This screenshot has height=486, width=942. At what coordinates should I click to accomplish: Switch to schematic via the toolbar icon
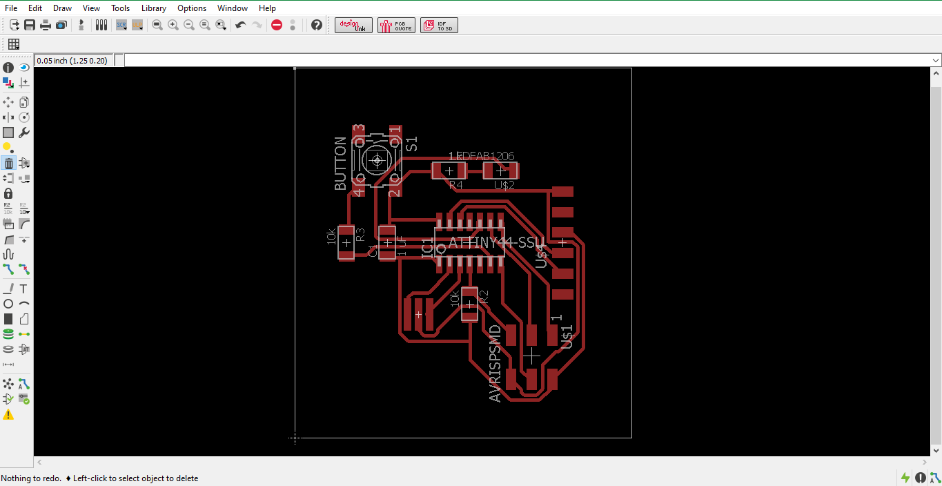(x=81, y=25)
